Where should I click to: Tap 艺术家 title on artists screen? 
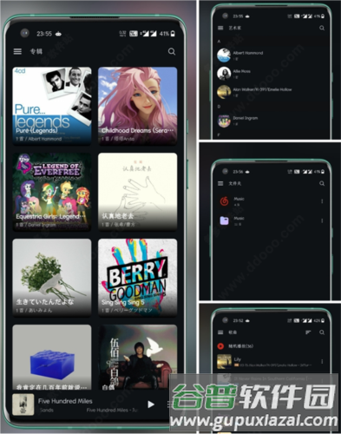[235, 28]
